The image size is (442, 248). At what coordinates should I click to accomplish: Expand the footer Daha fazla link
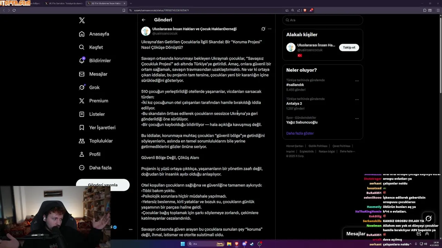tap(347, 152)
